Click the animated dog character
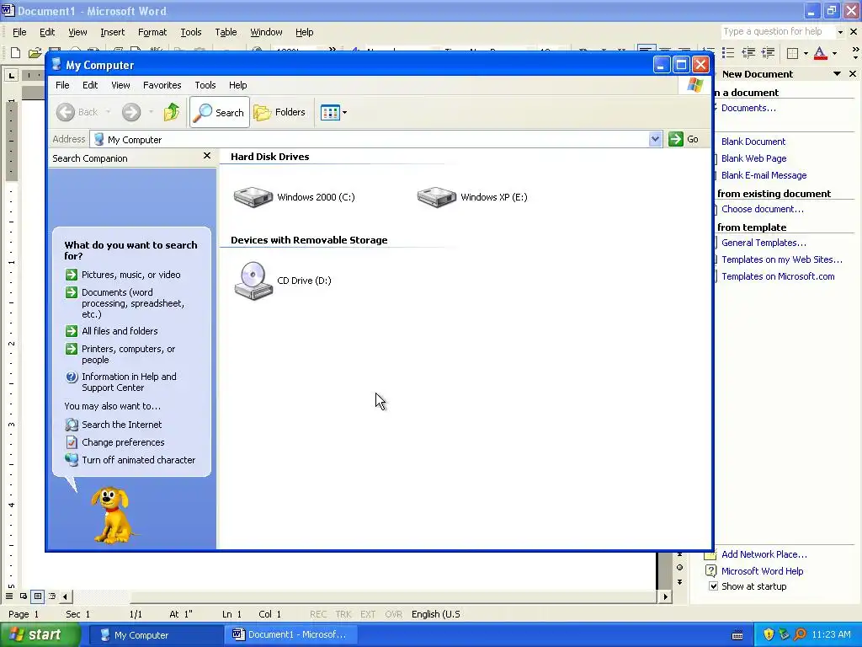862x647 pixels. coord(112,515)
